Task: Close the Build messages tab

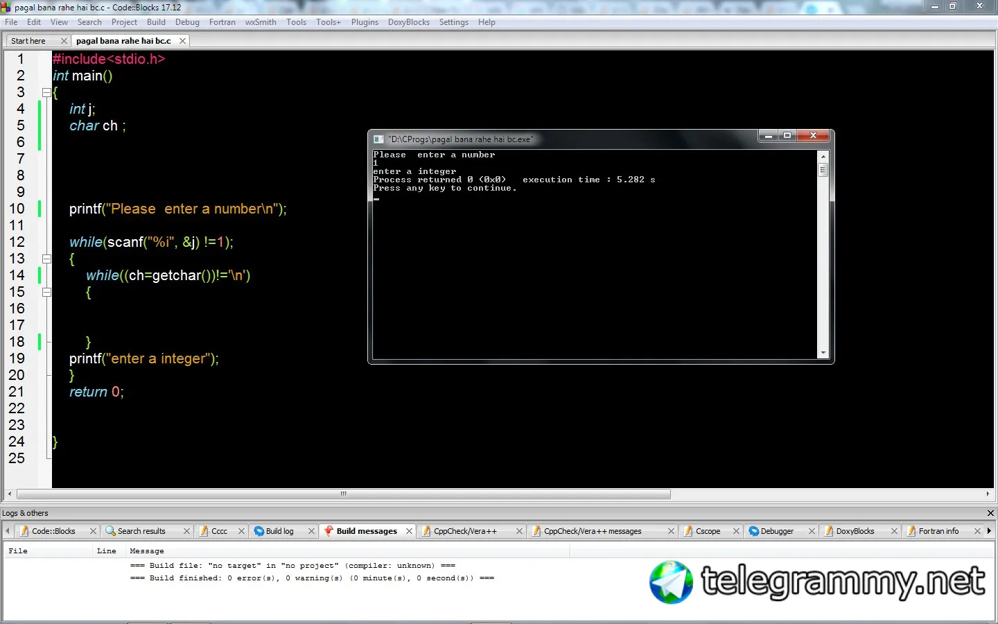Action: click(409, 531)
